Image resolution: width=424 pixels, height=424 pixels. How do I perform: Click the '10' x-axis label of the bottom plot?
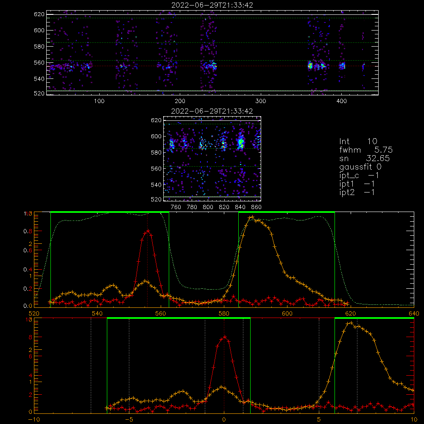pos(414,419)
